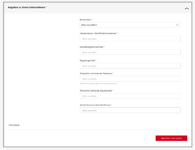Click the Persönlich haftende Gesellschaft input
The width and height of the screenshot is (195, 150).
(130, 96)
